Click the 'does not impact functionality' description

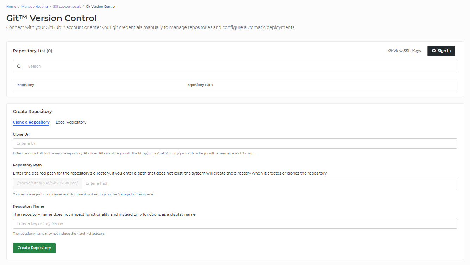point(105,214)
